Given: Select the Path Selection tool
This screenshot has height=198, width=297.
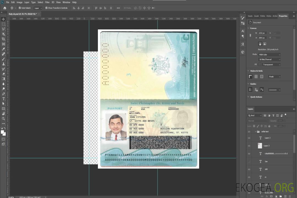Looking at the screenshot, I should (x=3, y=104).
